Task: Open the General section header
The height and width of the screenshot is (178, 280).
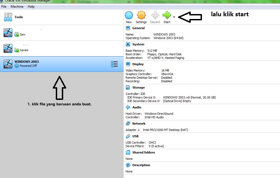Action: coord(138,28)
